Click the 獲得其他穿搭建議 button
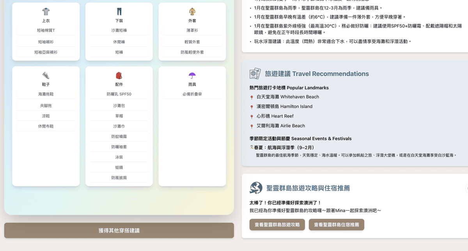 (119, 230)
